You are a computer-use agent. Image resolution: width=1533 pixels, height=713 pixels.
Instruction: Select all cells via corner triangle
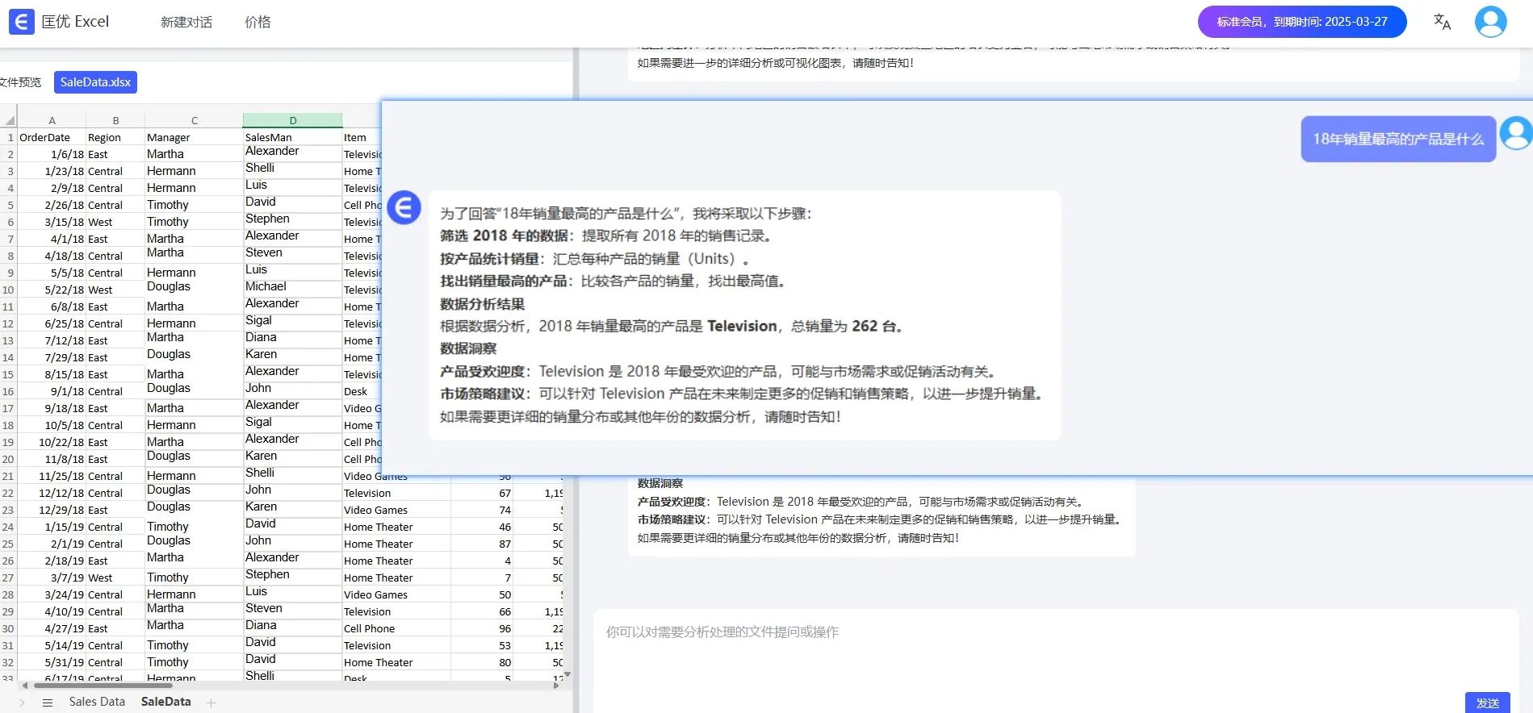pyautogui.click(x=9, y=120)
